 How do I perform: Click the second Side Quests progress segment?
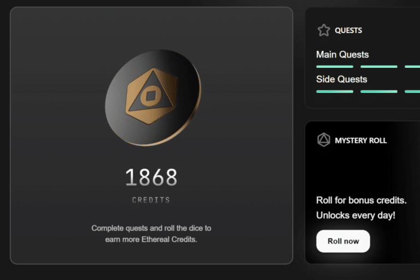[378, 91]
